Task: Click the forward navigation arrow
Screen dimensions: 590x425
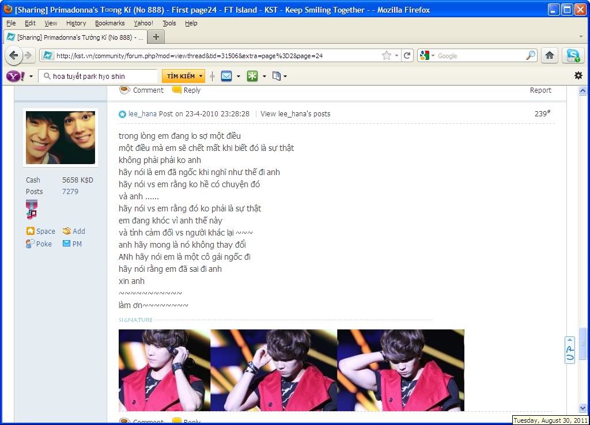Action: 28,56
